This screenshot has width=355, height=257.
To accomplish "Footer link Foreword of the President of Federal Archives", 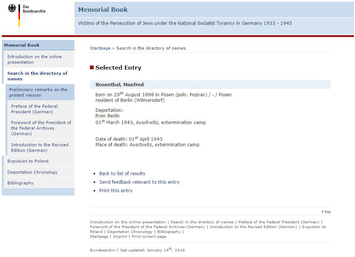I will [x=147, y=227].
